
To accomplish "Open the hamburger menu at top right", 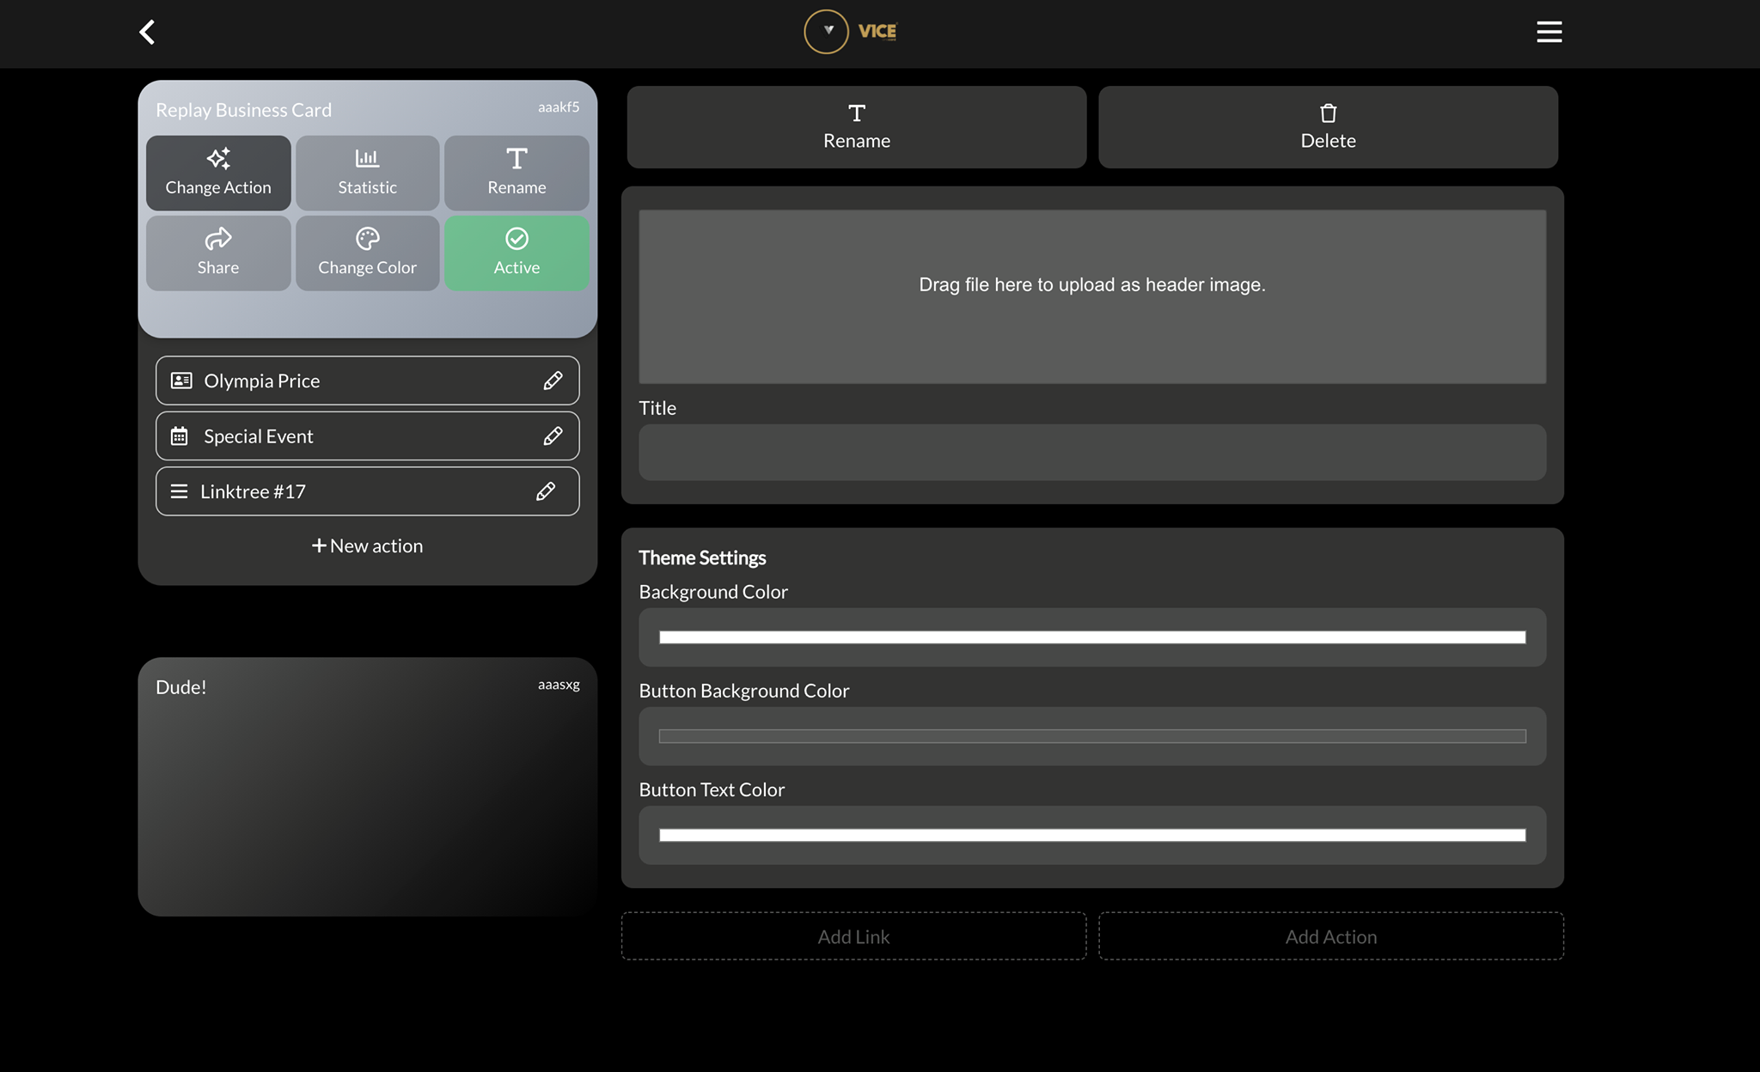I will click(1549, 31).
